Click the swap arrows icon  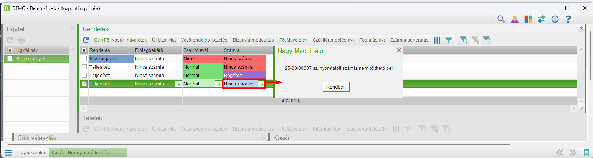(542, 19)
